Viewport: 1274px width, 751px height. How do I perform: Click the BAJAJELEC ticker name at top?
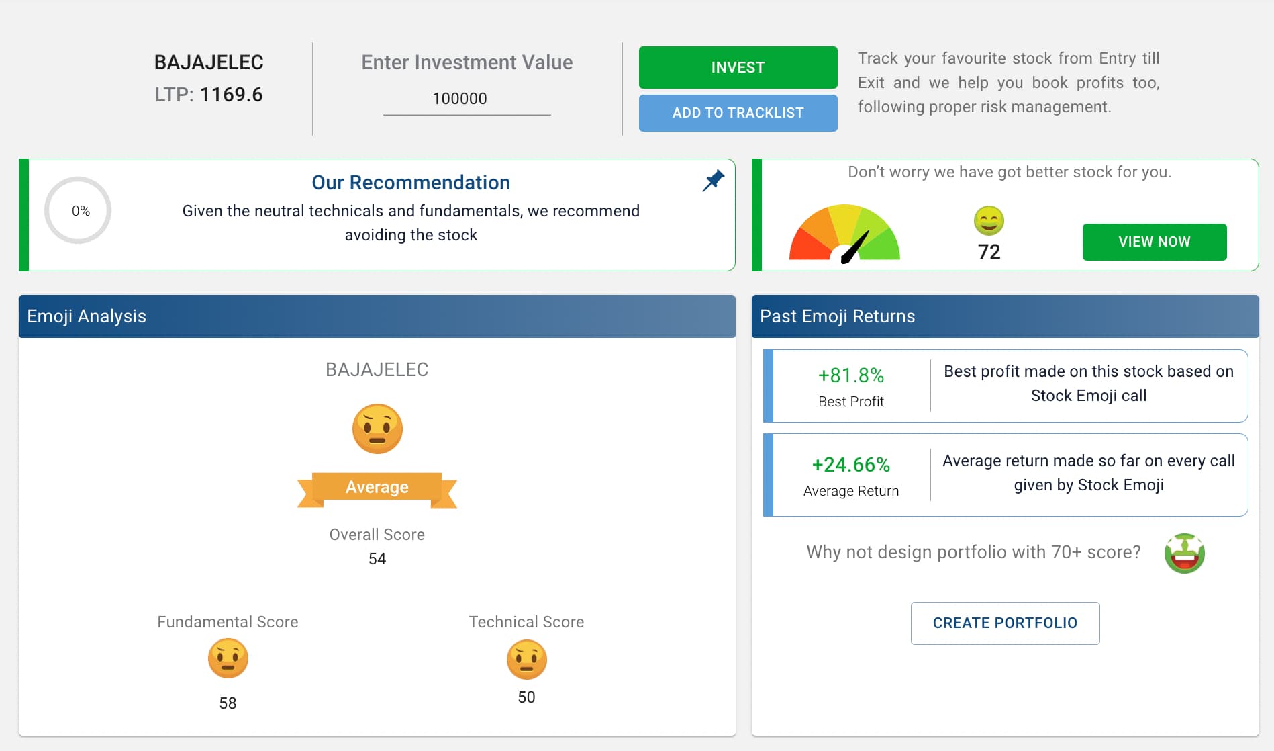pyautogui.click(x=209, y=62)
